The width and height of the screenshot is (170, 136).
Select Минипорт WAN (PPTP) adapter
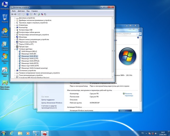pyautogui.click(x=30, y=63)
